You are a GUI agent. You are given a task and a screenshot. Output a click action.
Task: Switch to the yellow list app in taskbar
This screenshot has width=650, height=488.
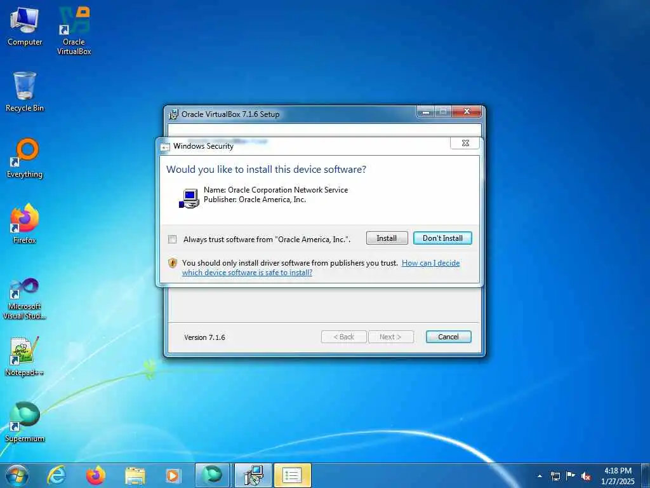[292, 475]
